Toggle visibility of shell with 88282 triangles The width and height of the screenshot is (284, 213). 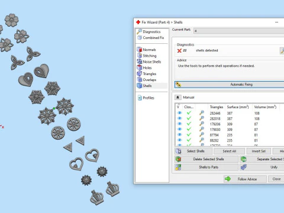179,140
